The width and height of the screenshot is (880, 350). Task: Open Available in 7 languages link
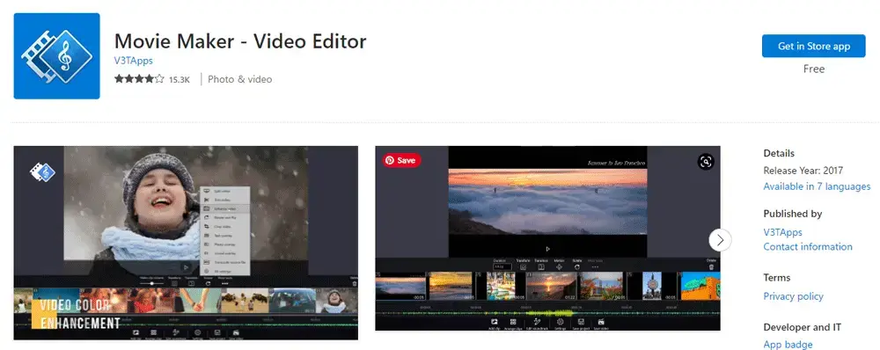coord(817,186)
